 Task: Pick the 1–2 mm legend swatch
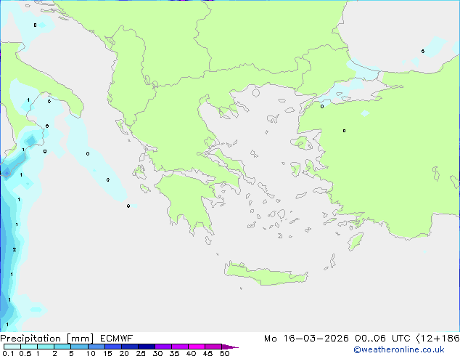[46, 347]
